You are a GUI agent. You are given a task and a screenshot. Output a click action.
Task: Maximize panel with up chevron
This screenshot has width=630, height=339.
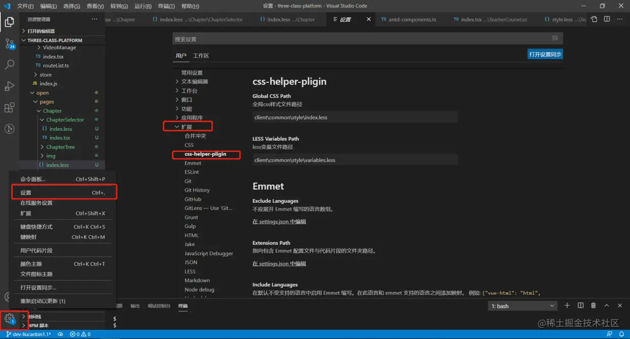coord(607,305)
